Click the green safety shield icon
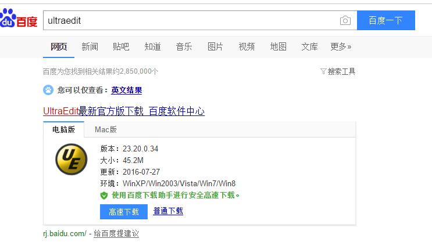432x246 pixels. pyautogui.click(x=104, y=196)
